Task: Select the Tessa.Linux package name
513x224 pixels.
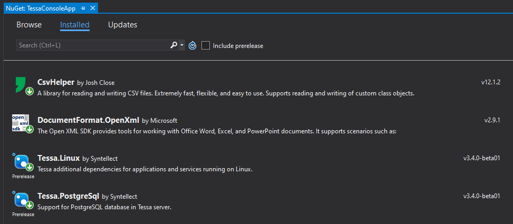Action: click(x=59, y=158)
